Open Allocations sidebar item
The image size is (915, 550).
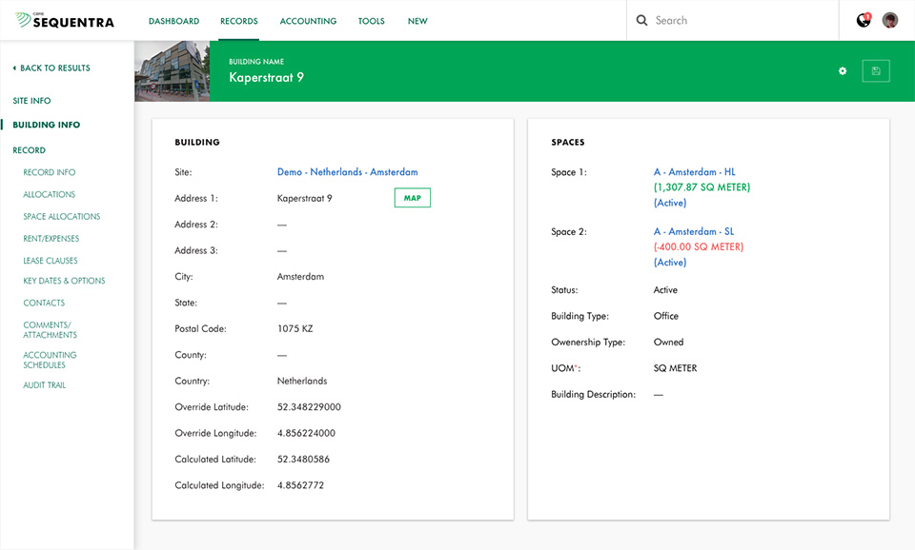coord(49,195)
